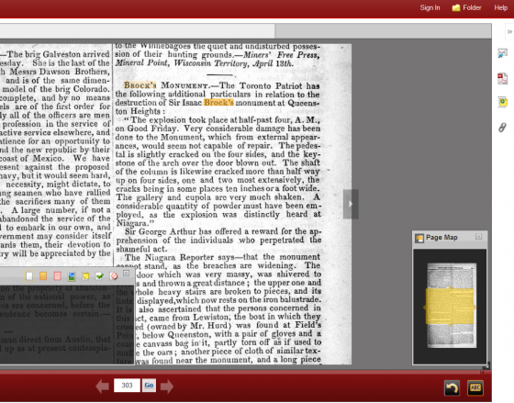Image resolution: width=514 pixels, height=403 pixels.
Task: Click the red no-entry cancel icon
Action: pos(114,276)
